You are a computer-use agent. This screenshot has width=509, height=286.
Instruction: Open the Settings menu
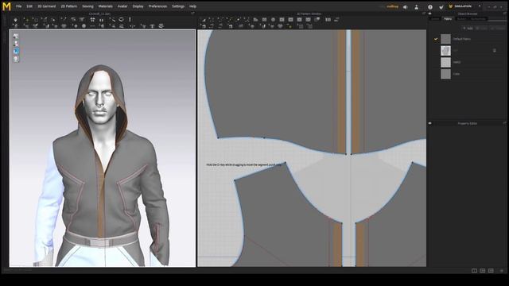coord(178,6)
